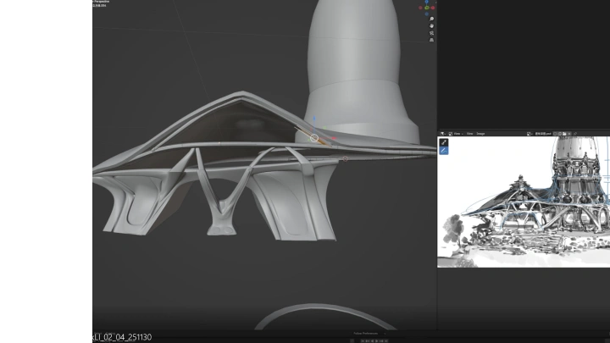Screen dimensions: 610x343
Task: Jump to the previous keyframe
Action: point(367,341)
